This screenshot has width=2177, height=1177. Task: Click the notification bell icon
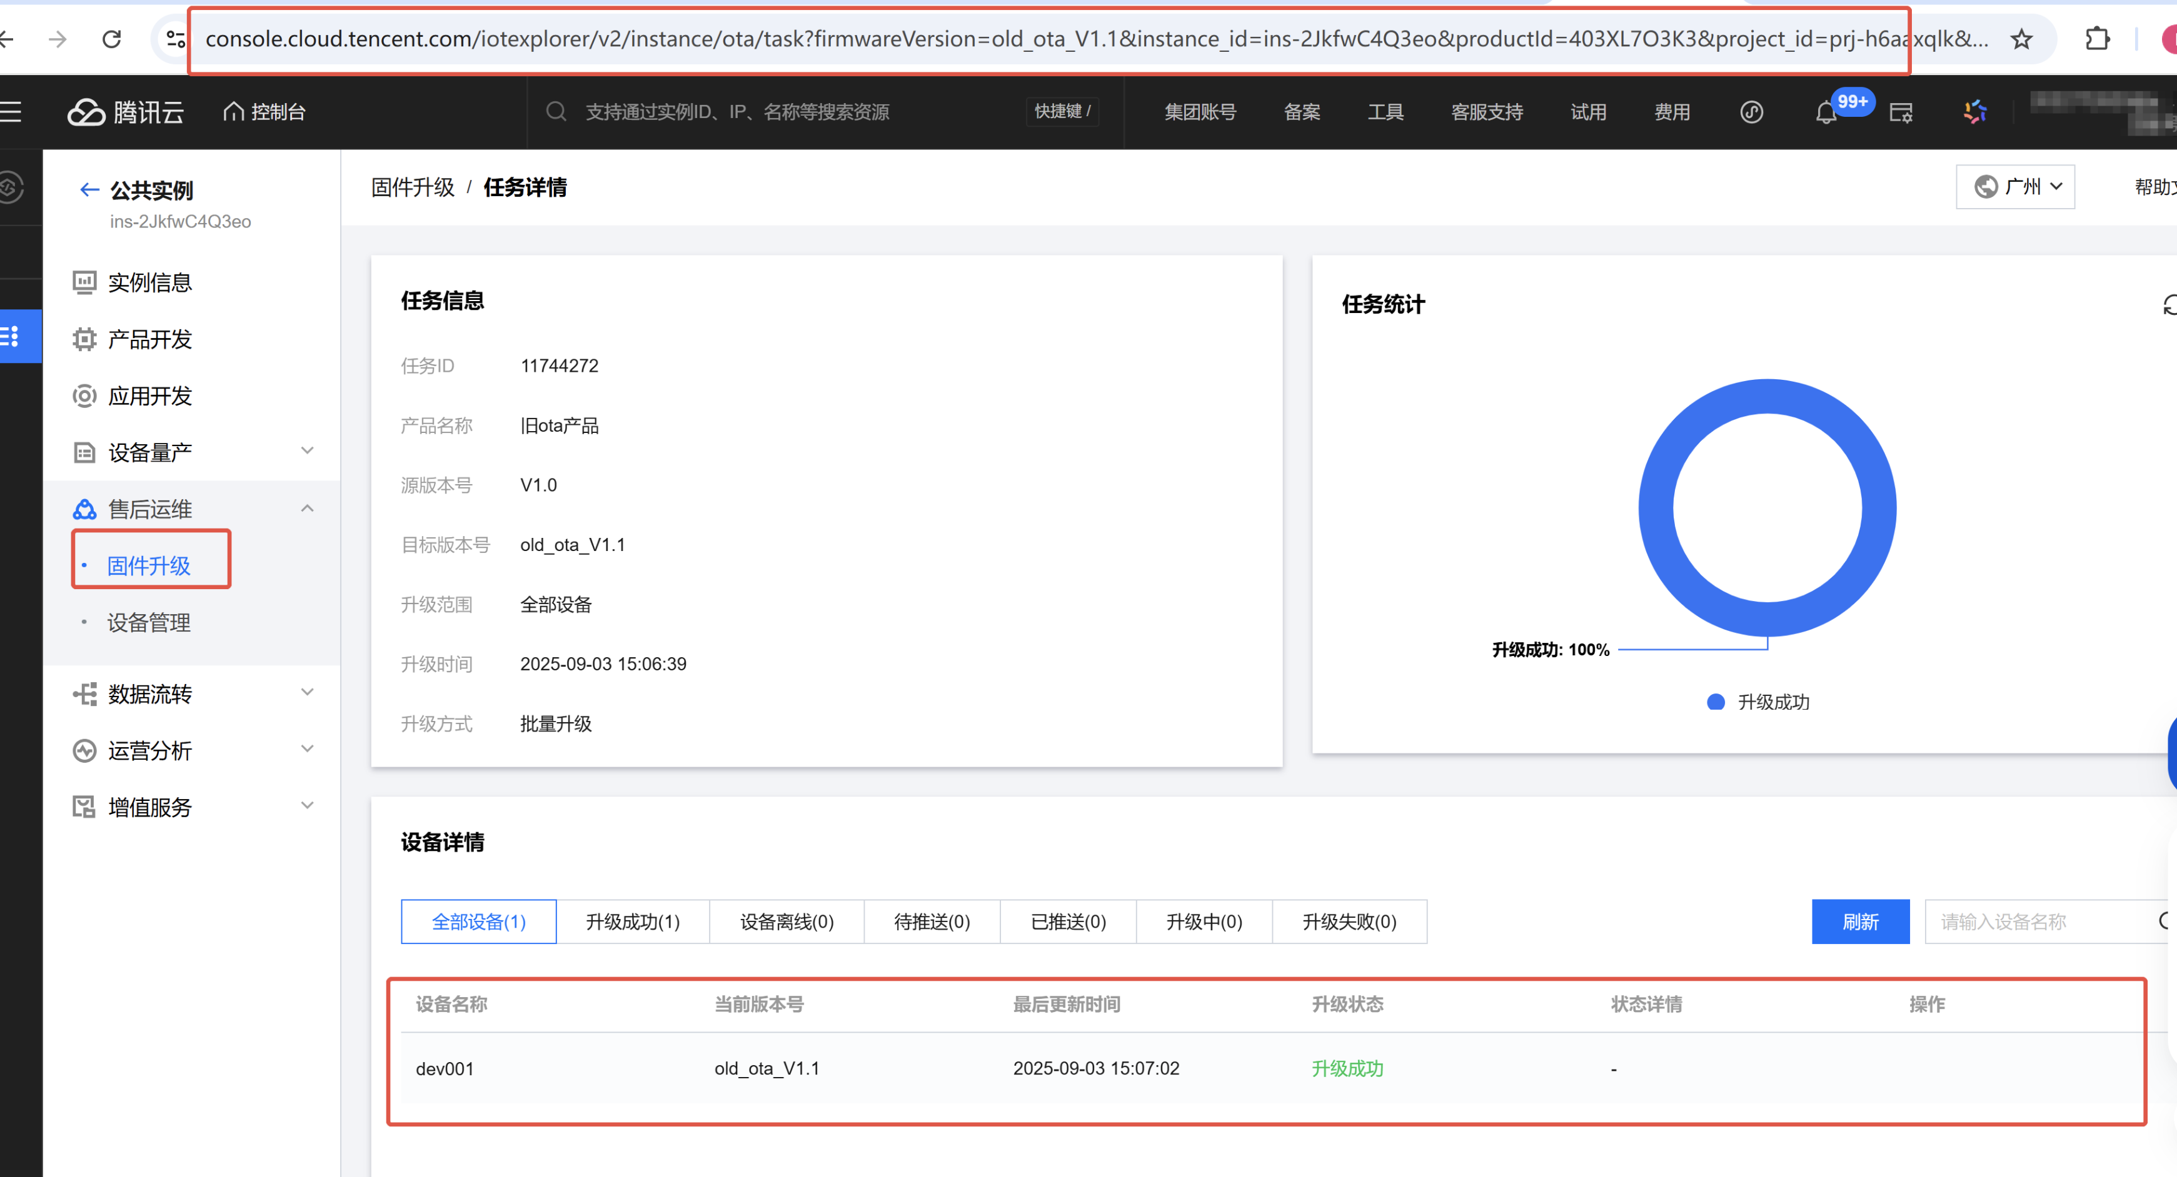click(1826, 112)
